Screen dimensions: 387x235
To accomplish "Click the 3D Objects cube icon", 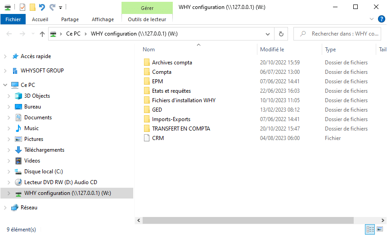I will 18,96.
